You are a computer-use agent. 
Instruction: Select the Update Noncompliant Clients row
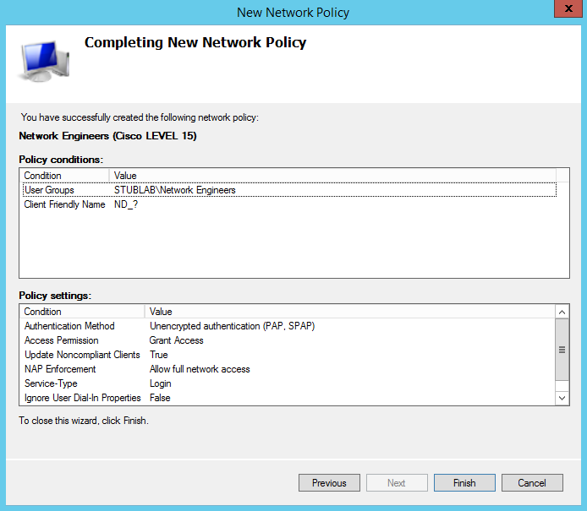[288, 355]
